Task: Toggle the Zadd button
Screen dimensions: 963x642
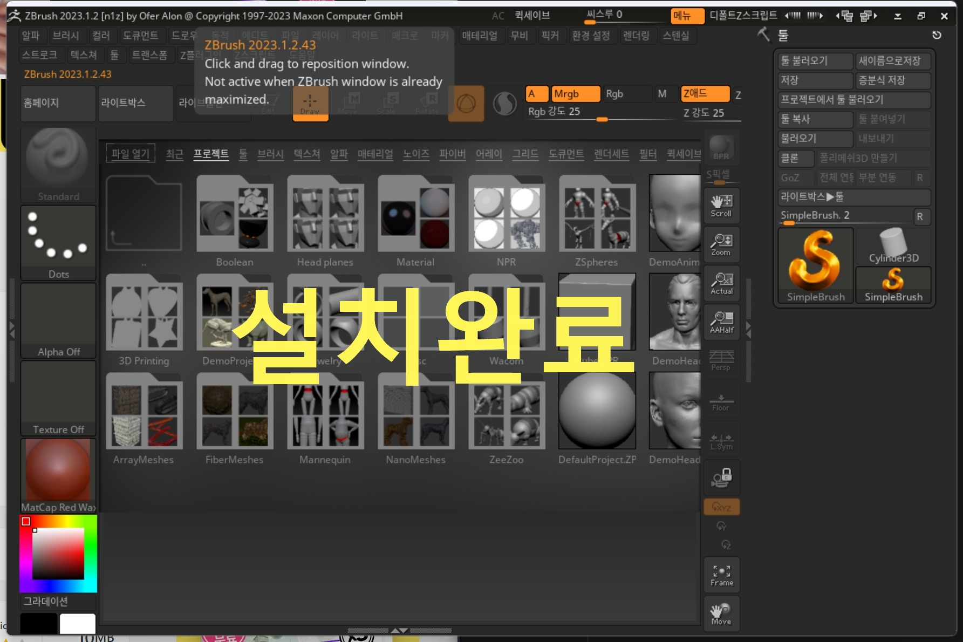Action: [x=705, y=94]
